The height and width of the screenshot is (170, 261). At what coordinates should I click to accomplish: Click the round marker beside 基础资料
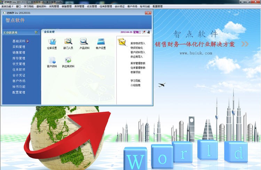[x=27, y=41]
